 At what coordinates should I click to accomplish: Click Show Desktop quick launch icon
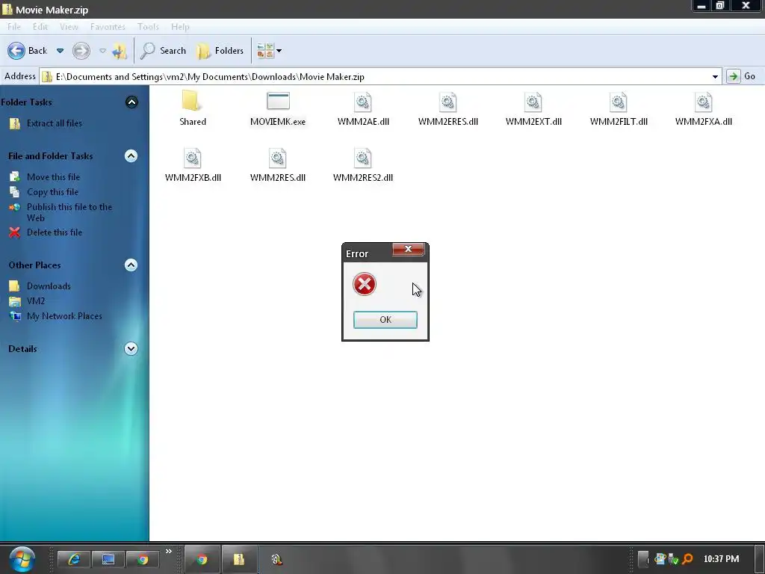coord(108,559)
